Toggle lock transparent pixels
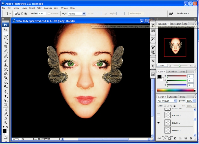Viewport: 199px width, 144px height. pyautogui.click(x=165, y=106)
